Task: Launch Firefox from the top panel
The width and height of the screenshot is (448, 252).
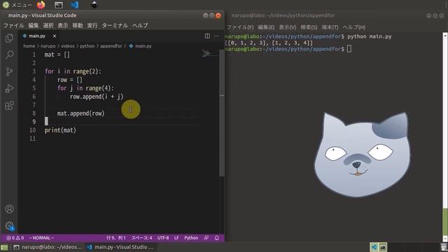Action: click(x=41, y=5)
